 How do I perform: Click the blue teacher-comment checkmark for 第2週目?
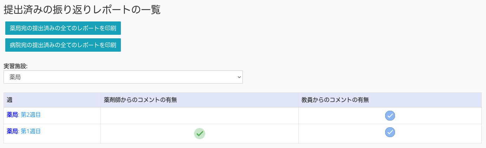(x=390, y=116)
